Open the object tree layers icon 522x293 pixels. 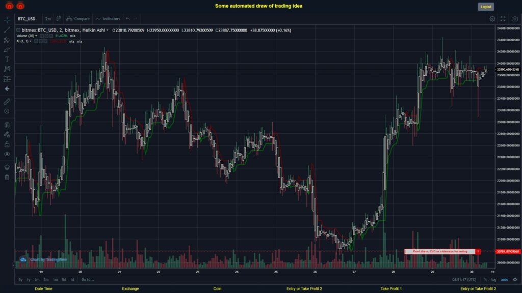tap(7, 167)
